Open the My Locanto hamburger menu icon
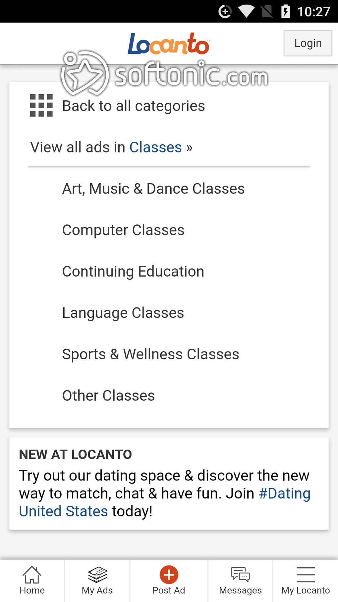This screenshot has height=602, width=338. 306,575
